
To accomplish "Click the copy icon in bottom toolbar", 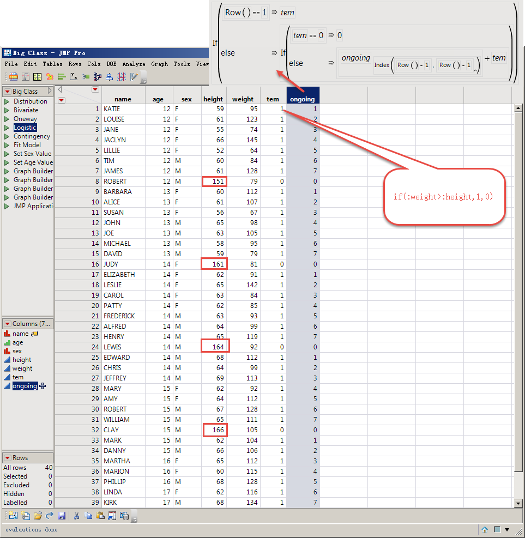I will pos(88,515).
